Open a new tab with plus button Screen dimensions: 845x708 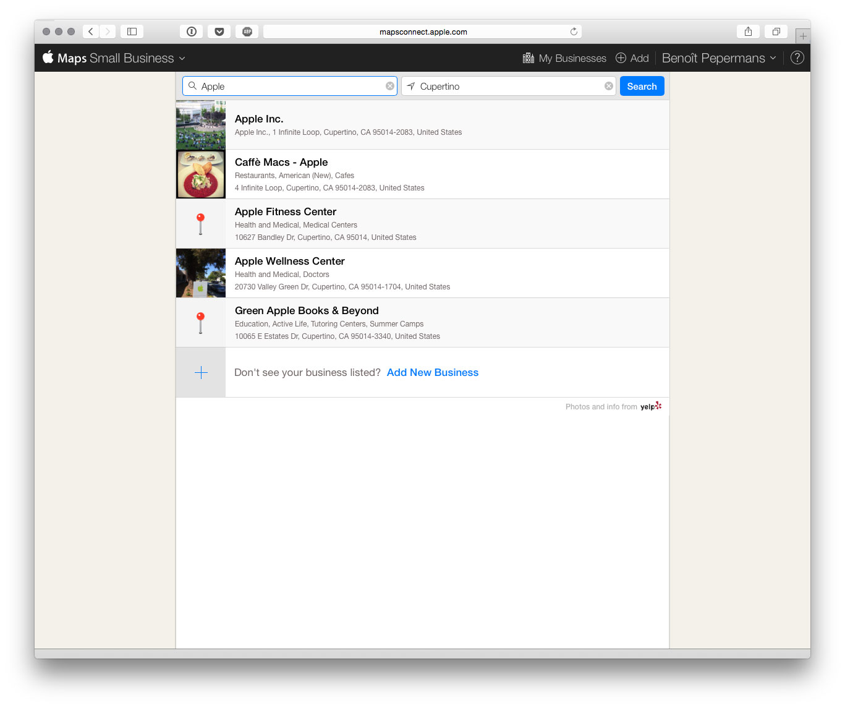click(x=803, y=36)
